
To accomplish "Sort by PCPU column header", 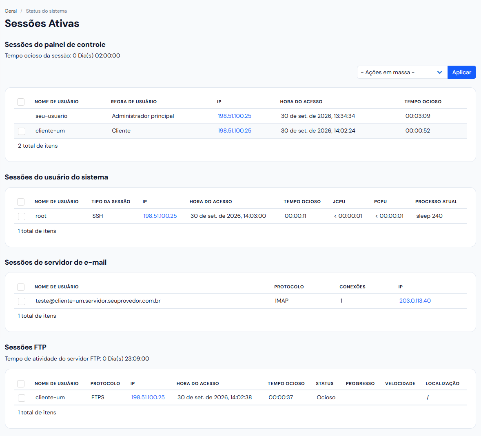I will point(380,202).
